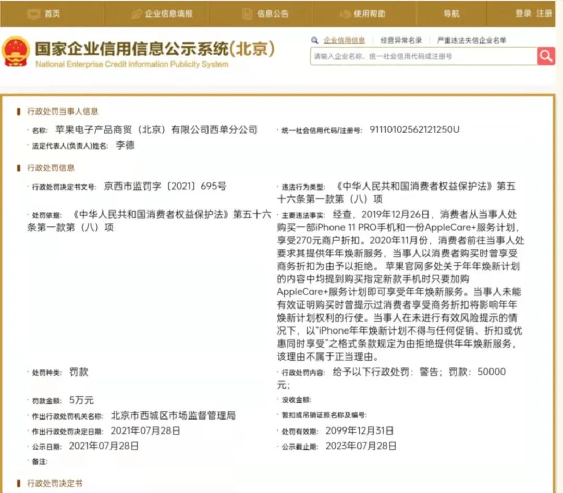The width and height of the screenshot is (563, 493).
Task: Focus the enterprise name search input field
Action: 424,56
